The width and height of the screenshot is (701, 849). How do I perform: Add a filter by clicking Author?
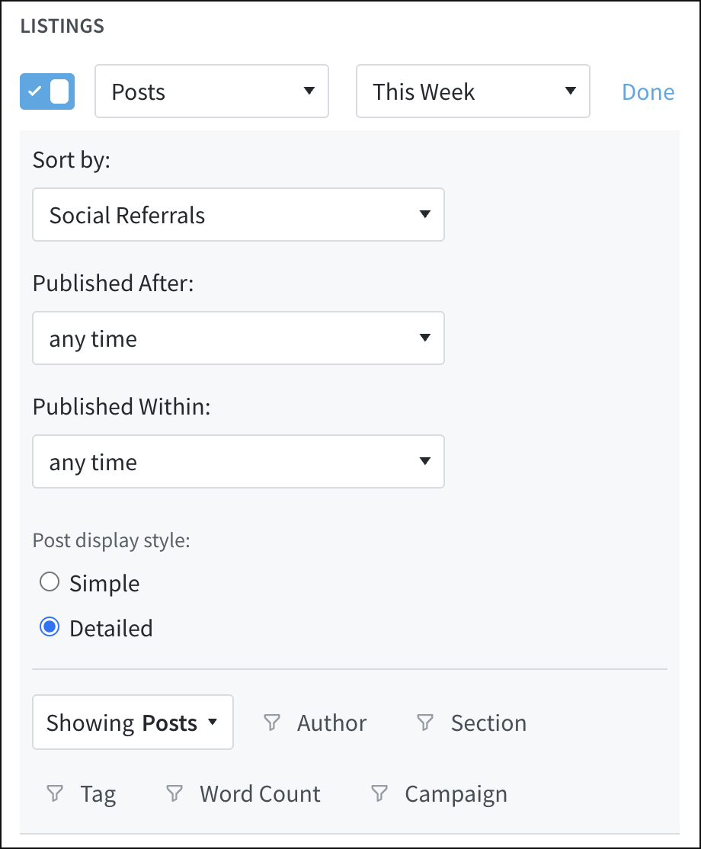331,722
